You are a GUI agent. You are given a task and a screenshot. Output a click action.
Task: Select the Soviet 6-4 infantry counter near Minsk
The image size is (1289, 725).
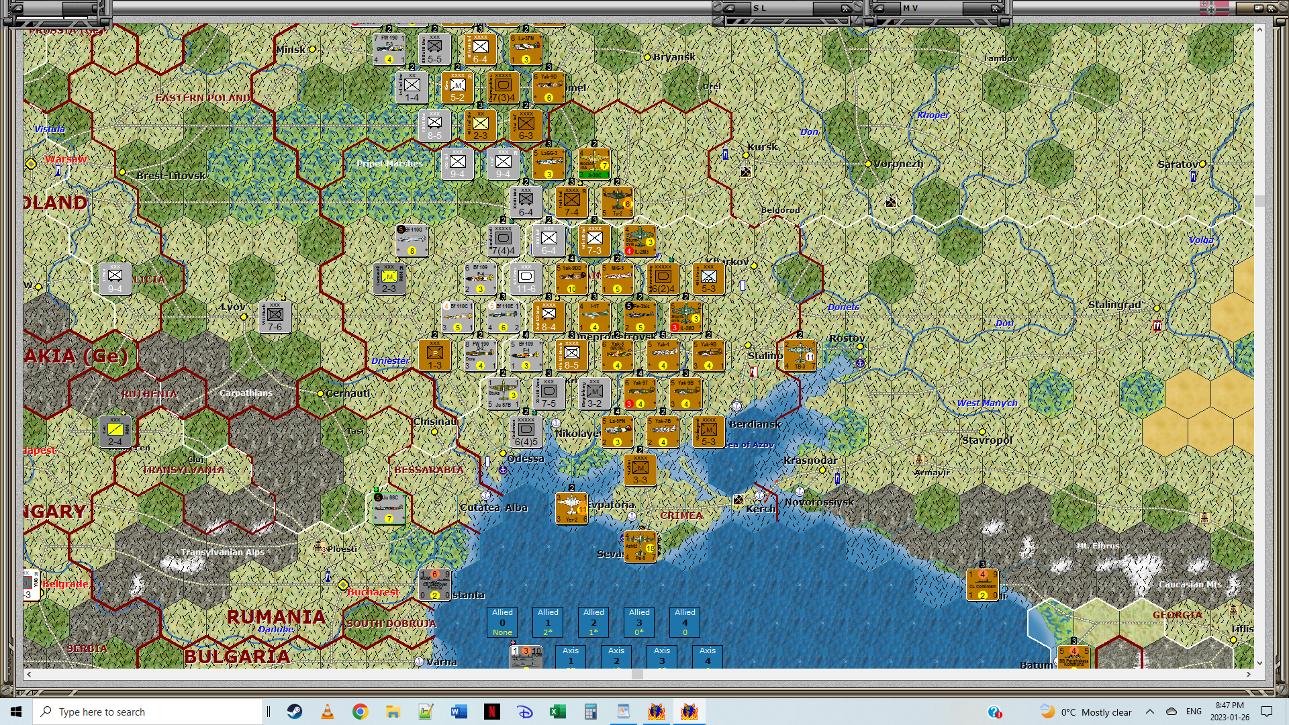click(x=481, y=49)
